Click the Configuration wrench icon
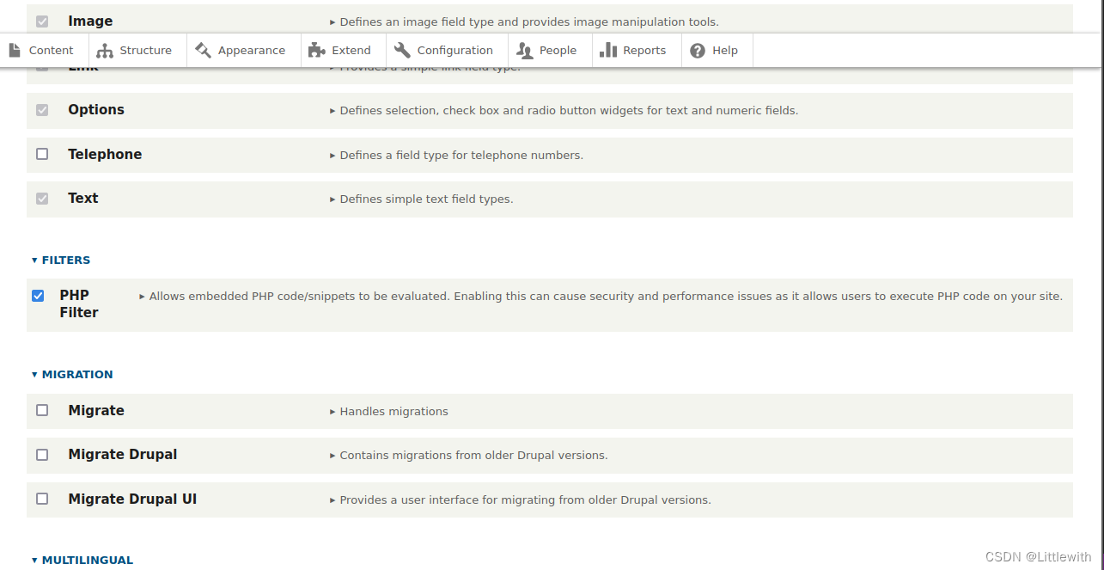 [402, 51]
